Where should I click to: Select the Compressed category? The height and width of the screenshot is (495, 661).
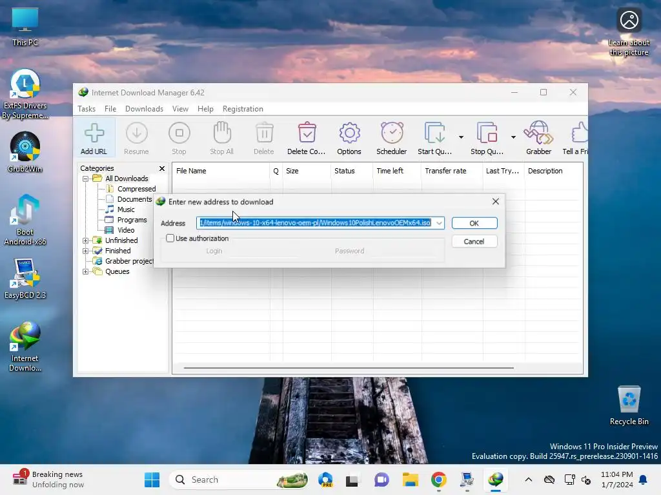pyautogui.click(x=137, y=189)
